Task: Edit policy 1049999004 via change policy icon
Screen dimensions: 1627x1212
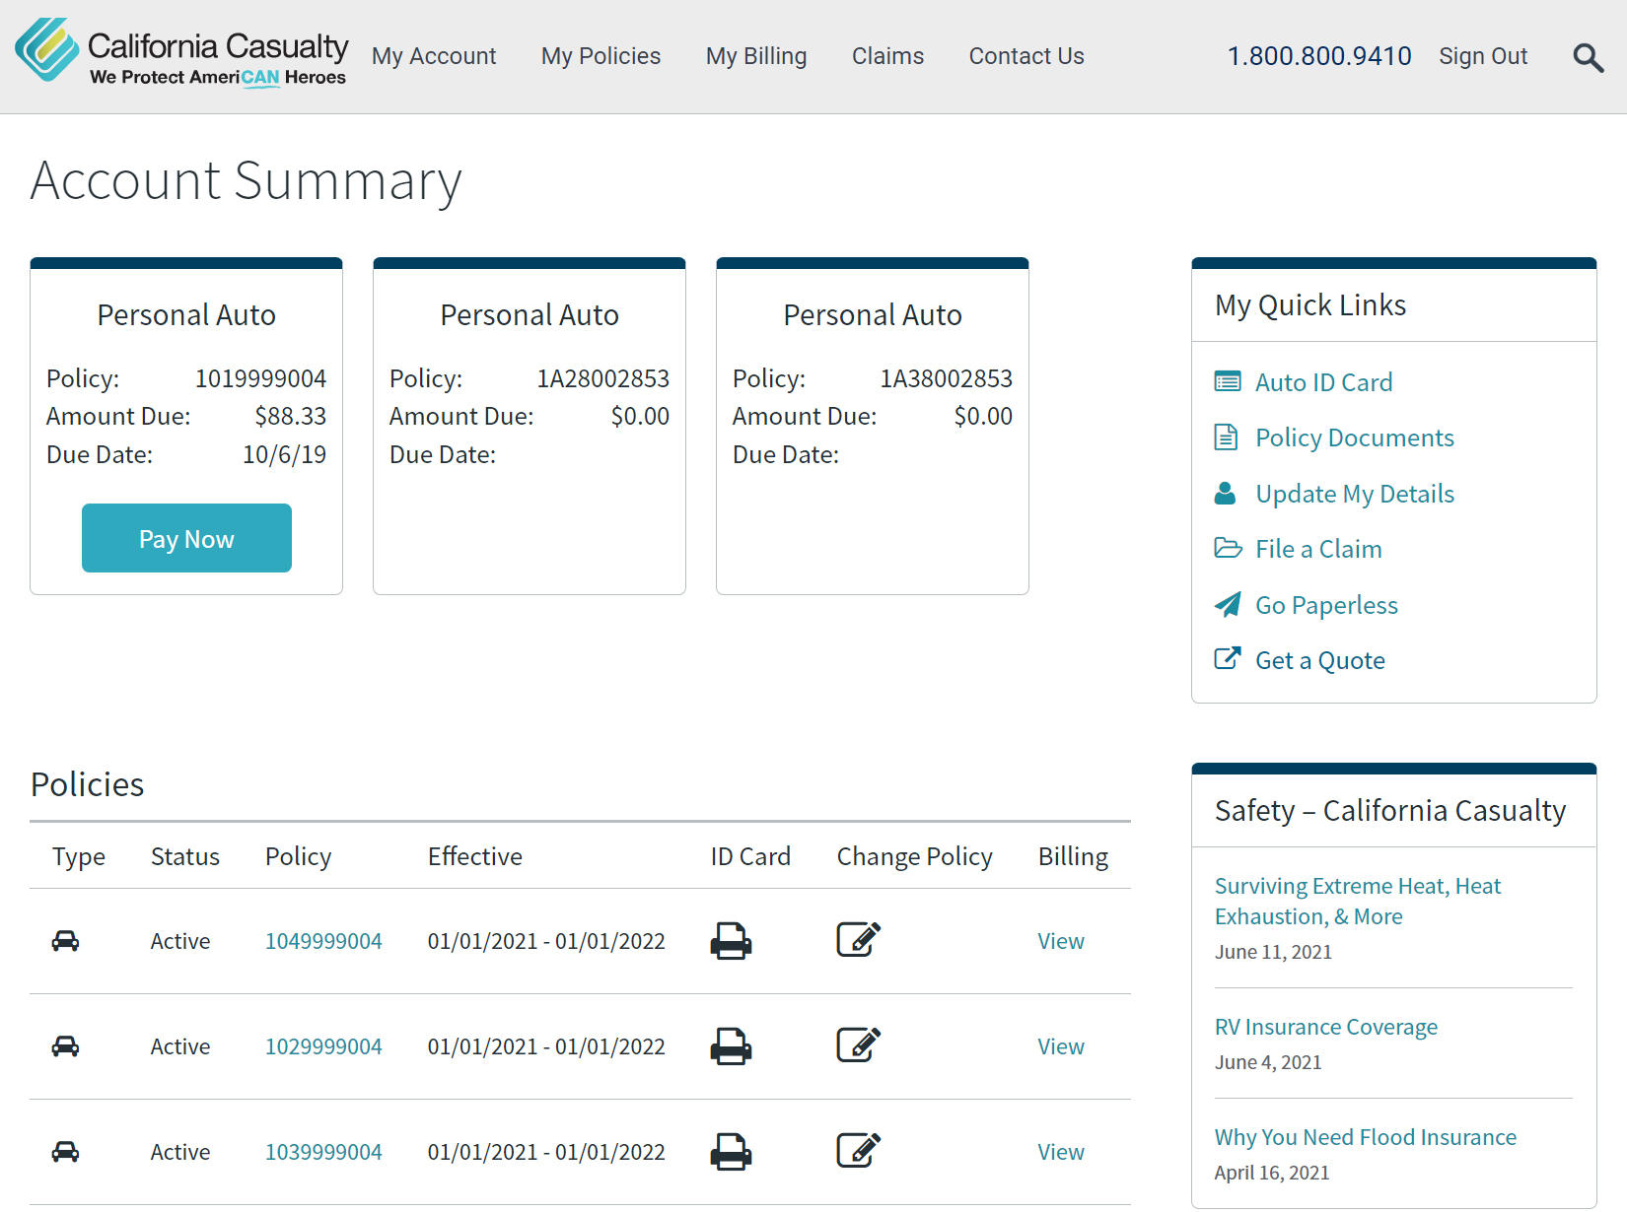Action: point(859,940)
